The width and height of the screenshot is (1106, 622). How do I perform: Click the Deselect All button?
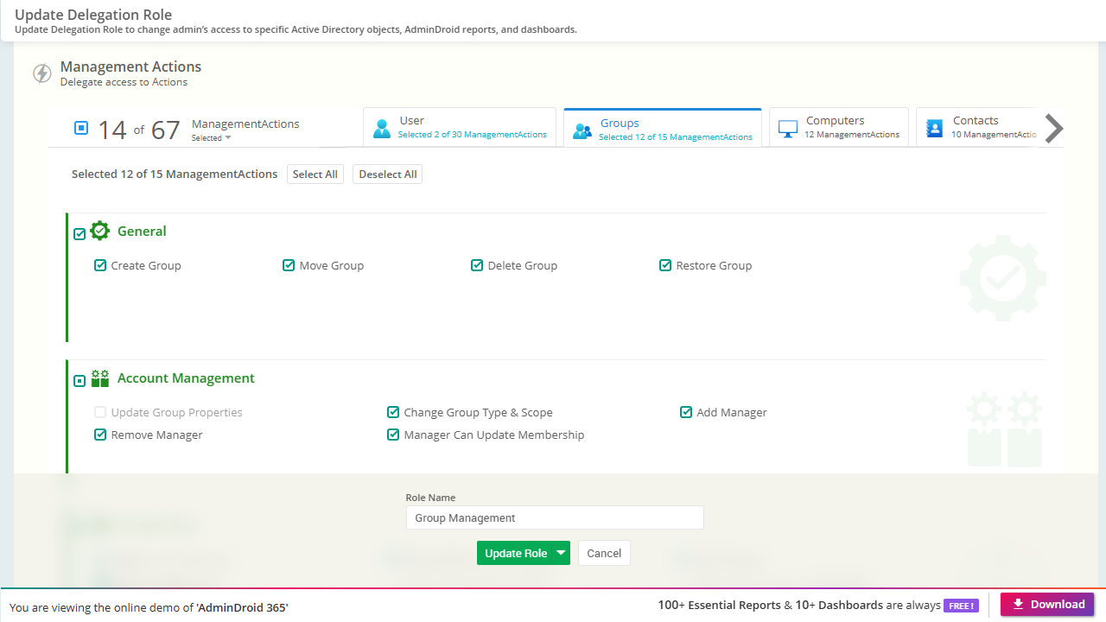coord(388,175)
